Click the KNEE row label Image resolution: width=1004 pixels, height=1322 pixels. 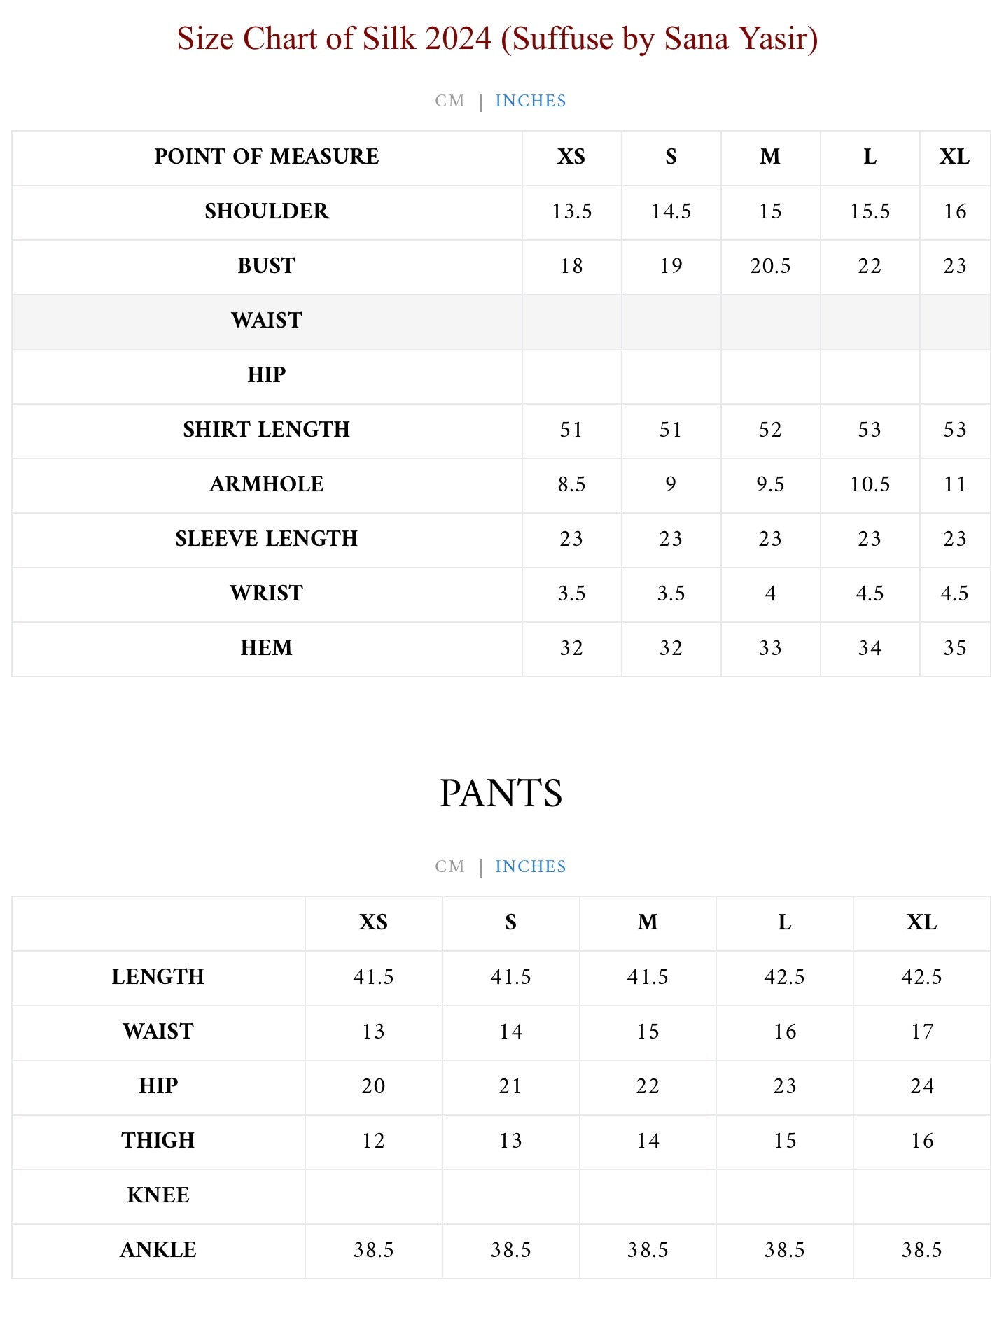158,1195
